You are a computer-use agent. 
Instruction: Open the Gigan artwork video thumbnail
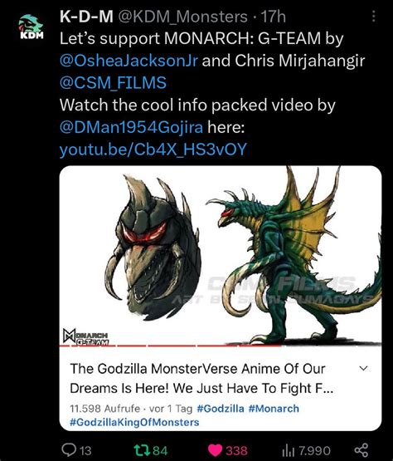(x=221, y=255)
